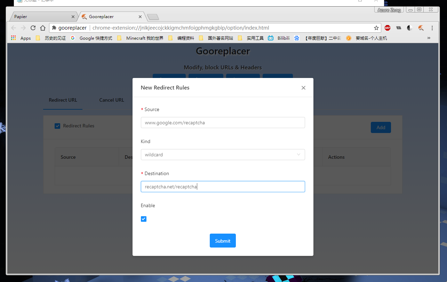
Task: Open the Bilibili bookmark
Action: pyautogui.click(x=279, y=38)
